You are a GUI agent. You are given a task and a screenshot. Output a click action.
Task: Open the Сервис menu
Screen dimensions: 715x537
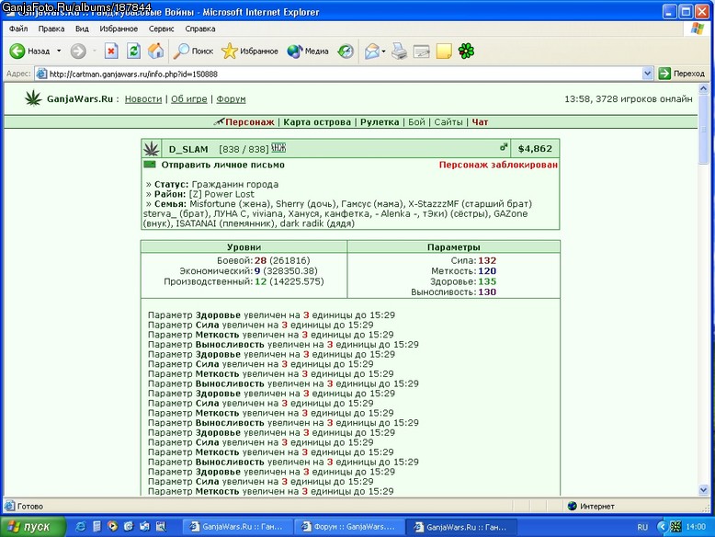point(161,29)
